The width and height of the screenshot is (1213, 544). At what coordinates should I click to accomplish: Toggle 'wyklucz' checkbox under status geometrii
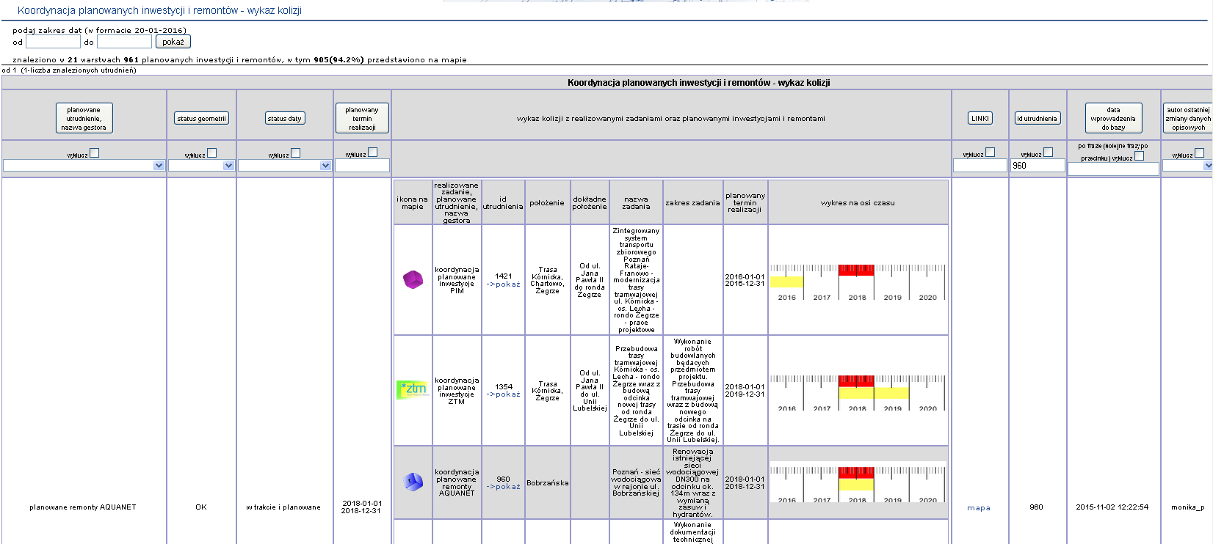tap(211, 152)
